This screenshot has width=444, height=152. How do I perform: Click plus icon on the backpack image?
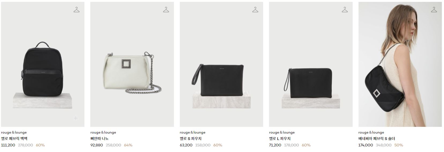(x=76, y=118)
